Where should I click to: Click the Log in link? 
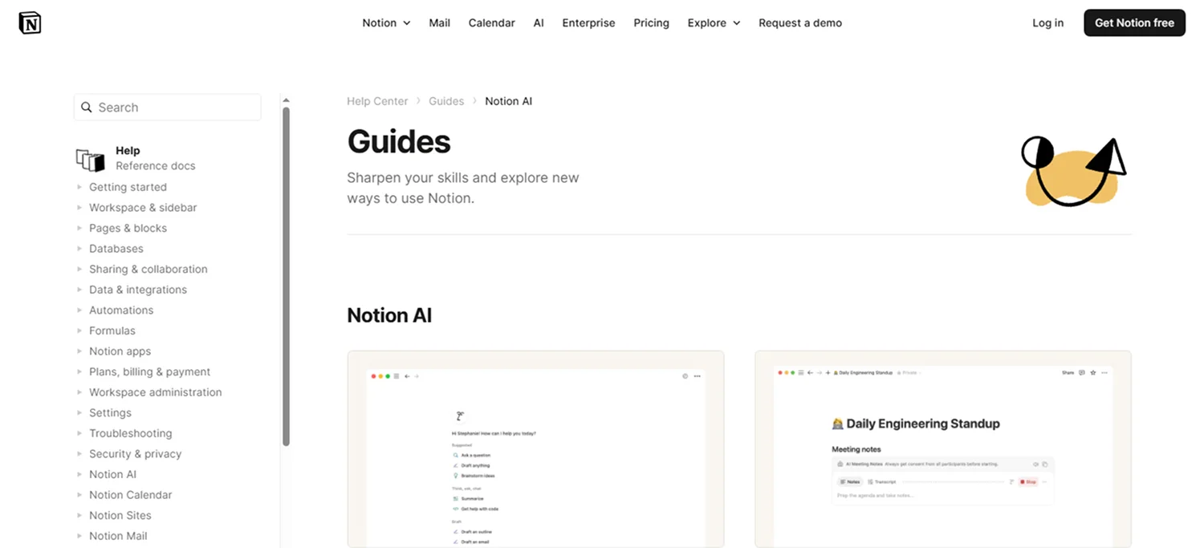tap(1047, 23)
